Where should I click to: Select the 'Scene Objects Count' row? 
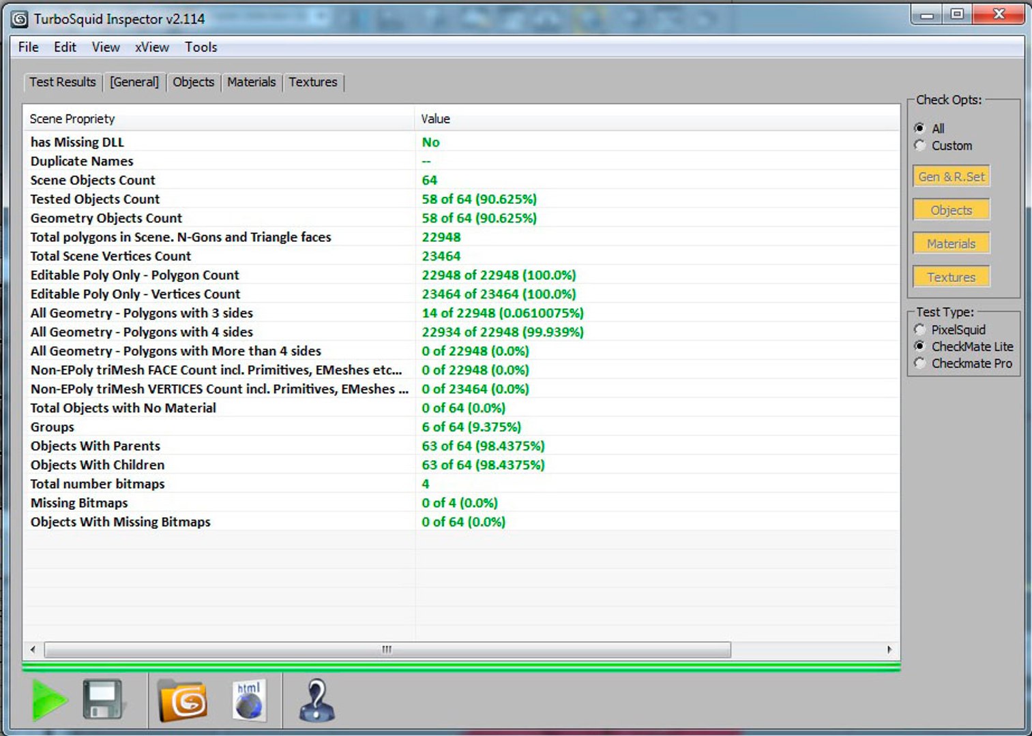(x=461, y=180)
